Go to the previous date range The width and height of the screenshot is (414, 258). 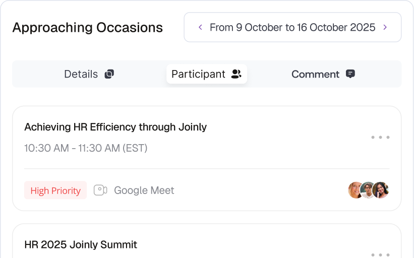point(201,27)
